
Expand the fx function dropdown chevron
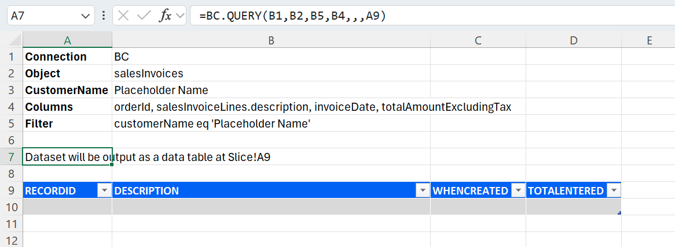pyautogui.click(x=180, y=16)
